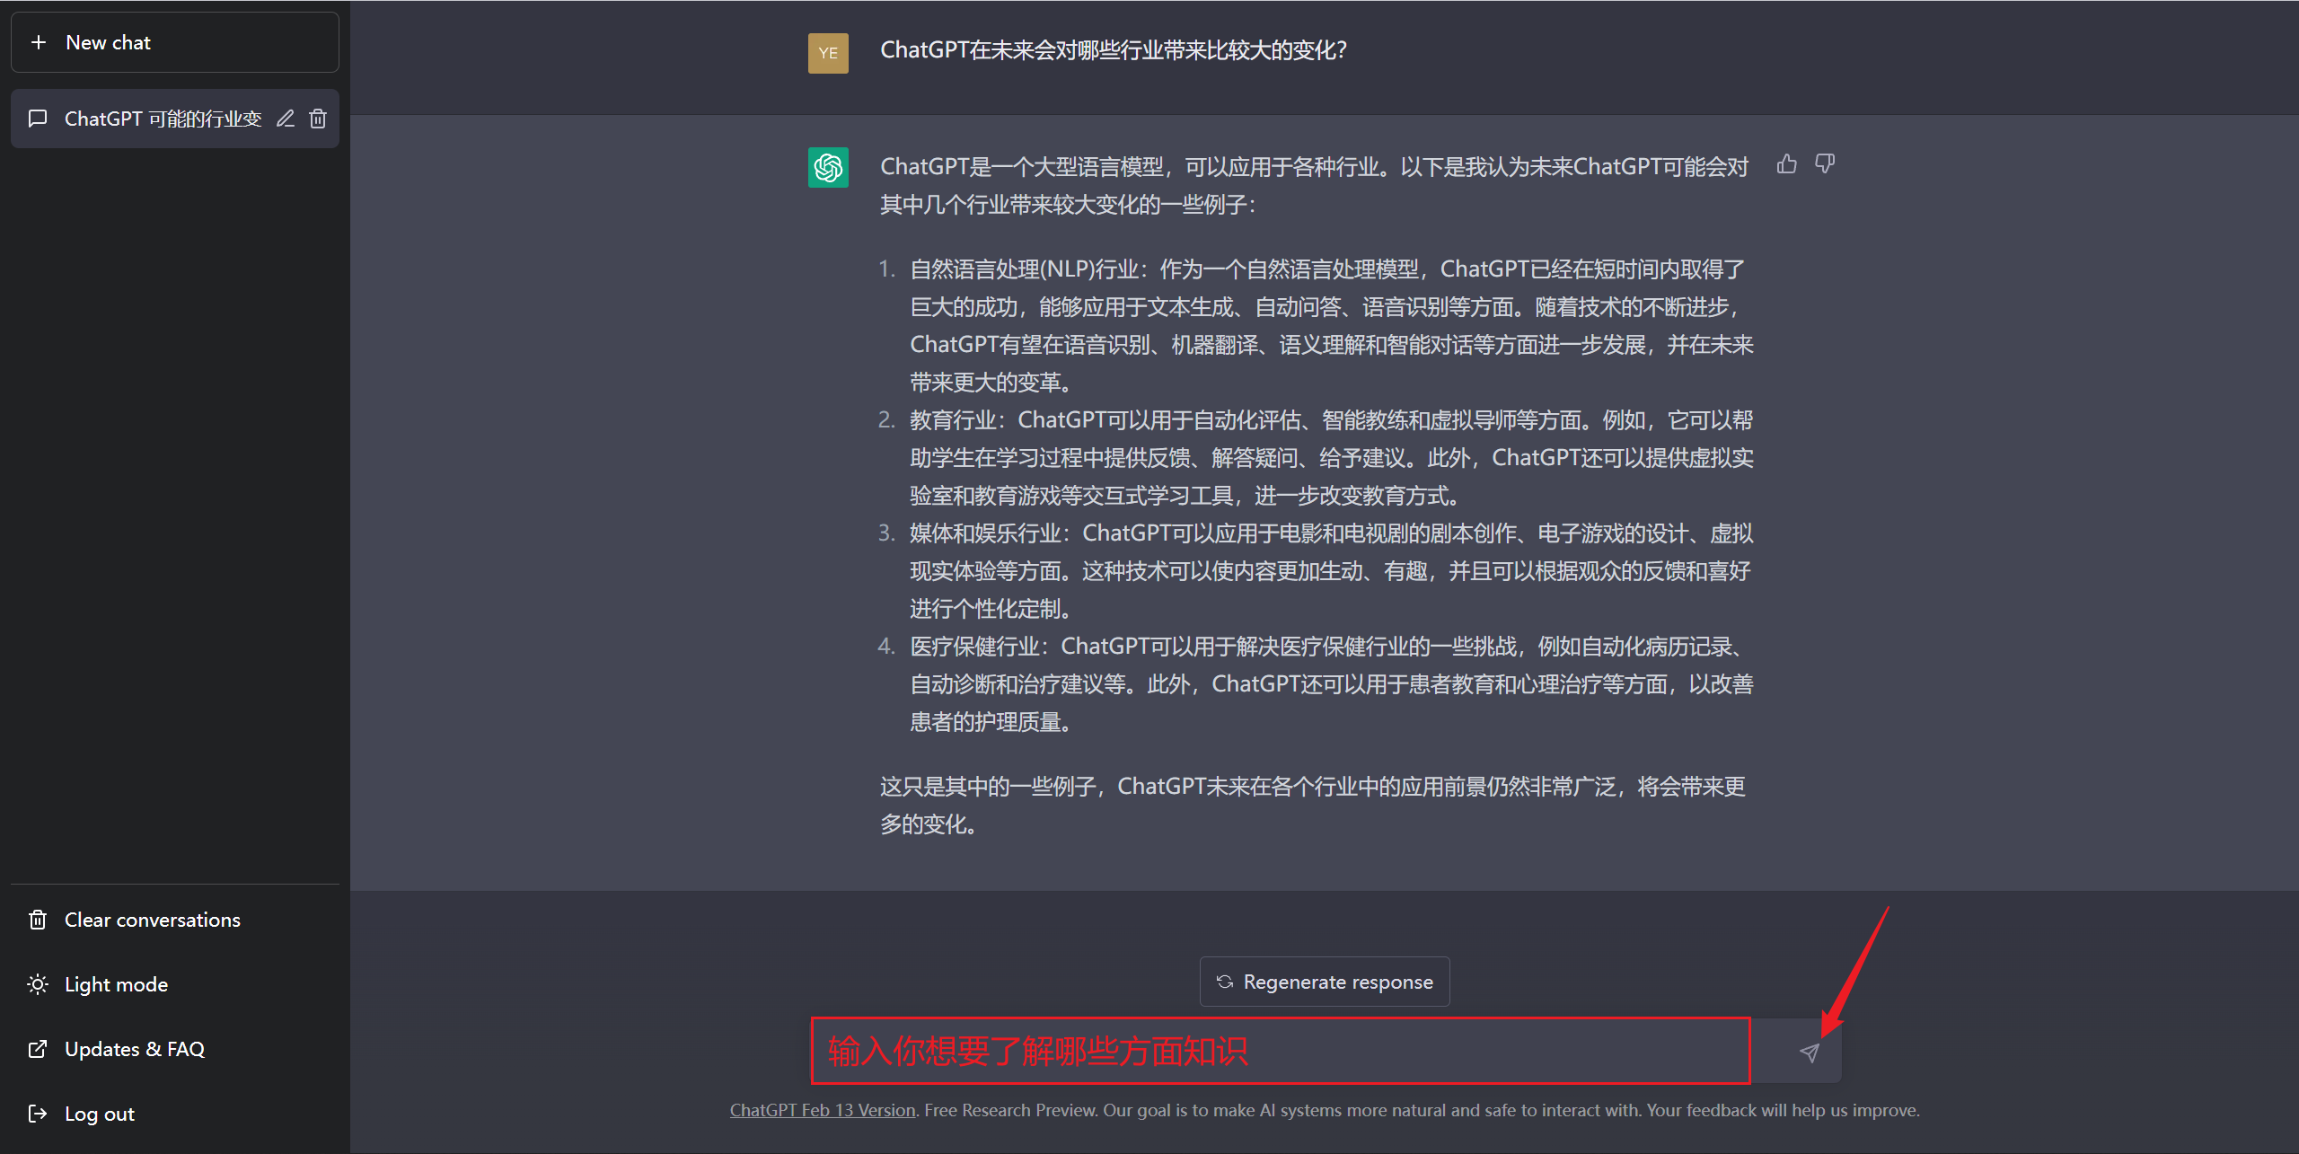Image resolution: width=2299 pixels, height=1154 pixels.
Task: Click the intro paragraph starting ChatGPT是一个大型语言模型
Action: (1314, 186)
